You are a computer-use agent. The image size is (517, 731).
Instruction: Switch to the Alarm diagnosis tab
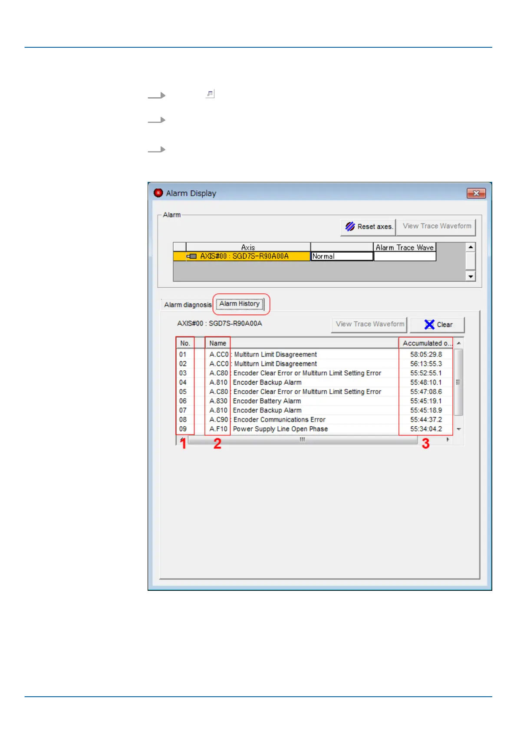tap(188, 305)
